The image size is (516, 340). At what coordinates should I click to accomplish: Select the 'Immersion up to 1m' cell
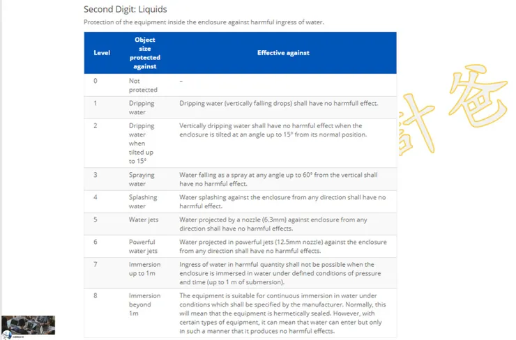145,269
